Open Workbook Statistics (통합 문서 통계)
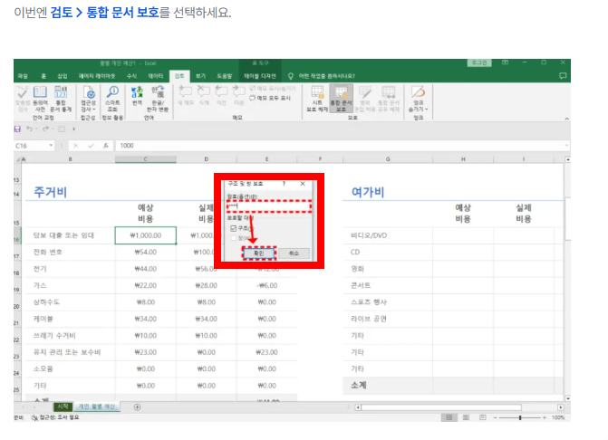608x440 pixels. (x=61, y=99)
